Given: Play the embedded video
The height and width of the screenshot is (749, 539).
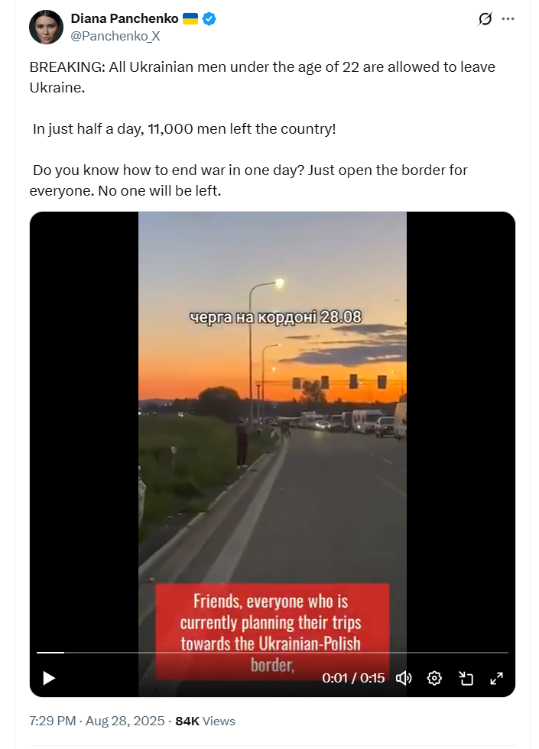Looking at the screenshot, I should 49,678.
